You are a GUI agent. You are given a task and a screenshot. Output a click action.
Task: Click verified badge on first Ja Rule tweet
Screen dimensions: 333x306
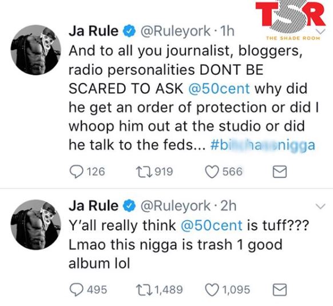129,31
